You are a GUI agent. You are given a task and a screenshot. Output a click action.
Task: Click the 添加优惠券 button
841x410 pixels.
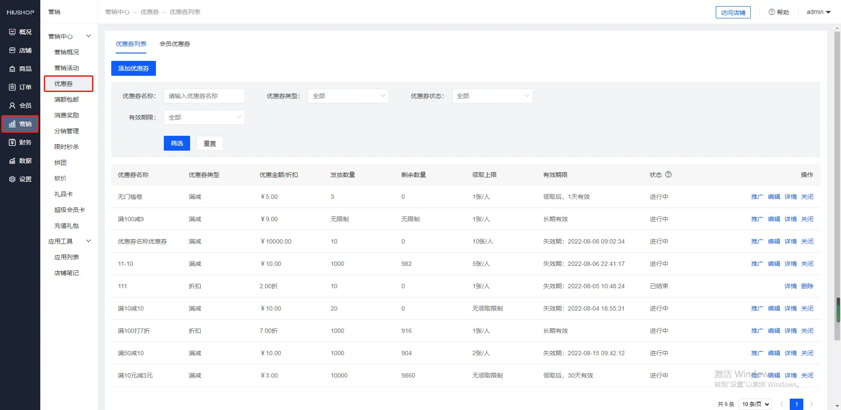click(134, 68)
